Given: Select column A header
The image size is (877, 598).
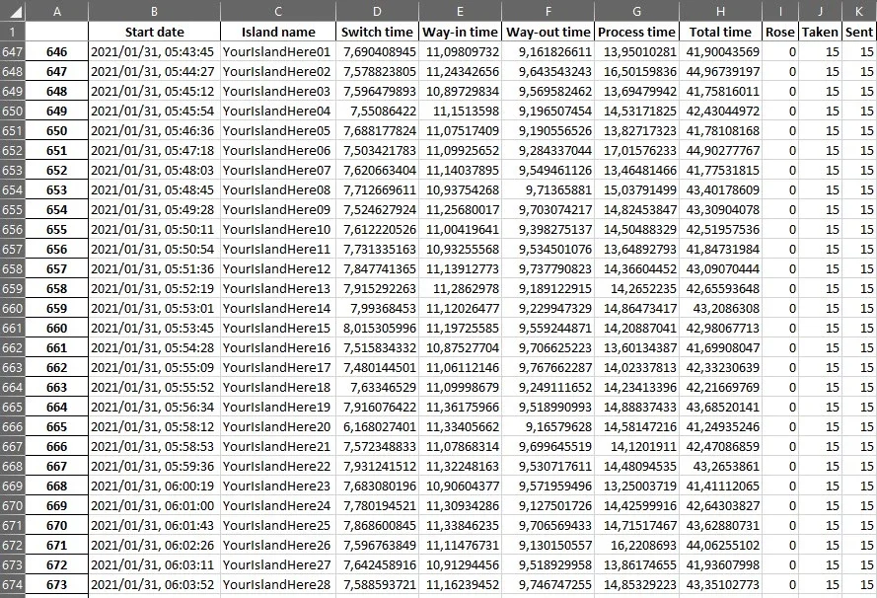Looking at the screenshot, I should [x=56, y=11].
